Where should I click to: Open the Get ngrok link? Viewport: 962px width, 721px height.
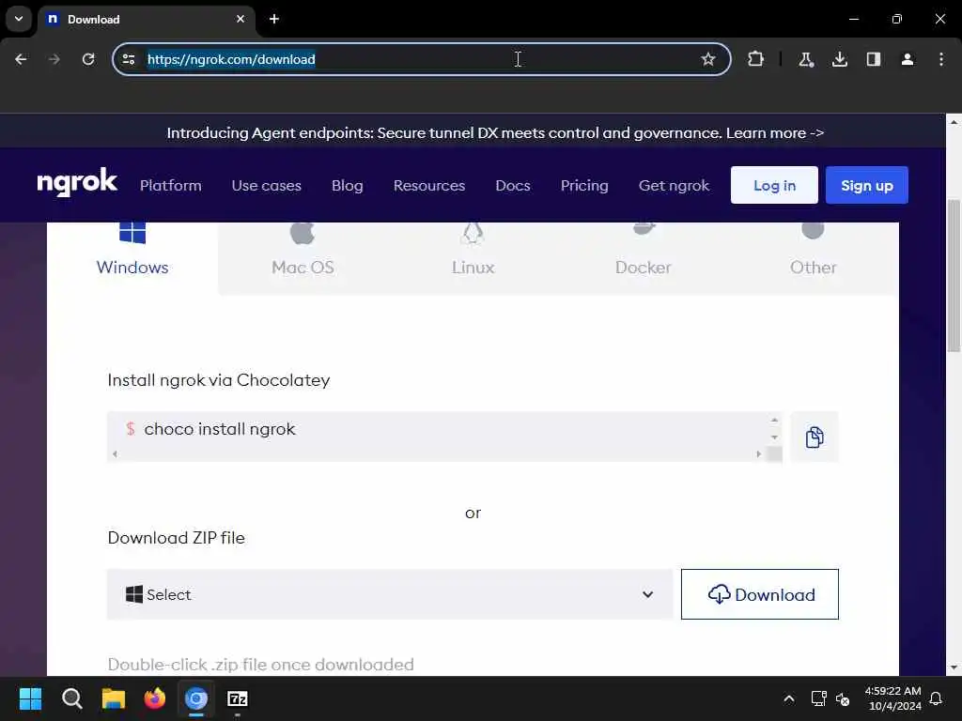tap(674, 185)
